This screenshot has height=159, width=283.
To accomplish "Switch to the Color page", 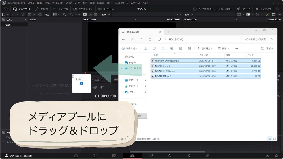I will pos(170,156).
